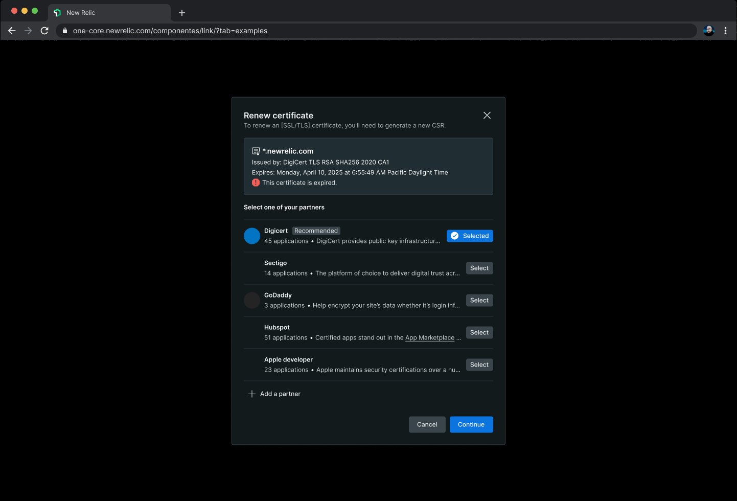
Task: Click the plus icon for Add a partner
Action: pos(252,394)
